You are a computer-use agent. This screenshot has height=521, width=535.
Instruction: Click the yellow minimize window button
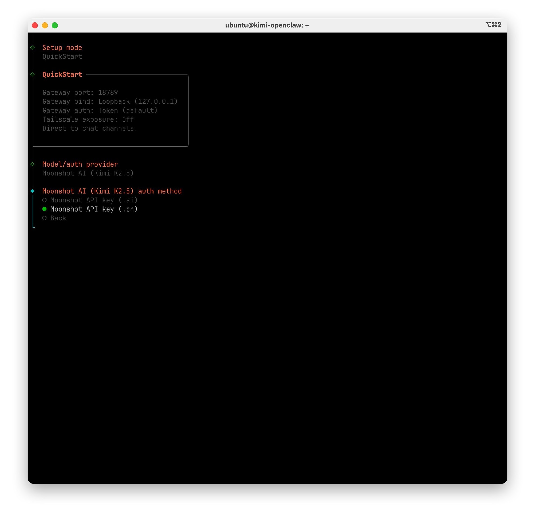click(x=45, y=25)
